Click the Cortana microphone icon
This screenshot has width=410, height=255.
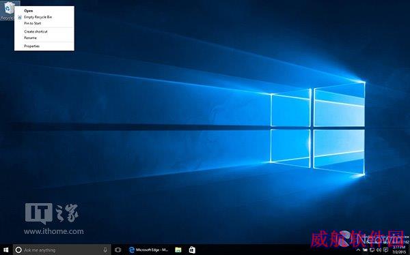[x=105, y=250]
